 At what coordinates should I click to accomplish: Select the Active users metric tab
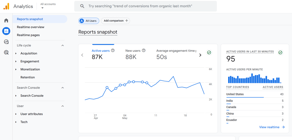tap(101, 51)
